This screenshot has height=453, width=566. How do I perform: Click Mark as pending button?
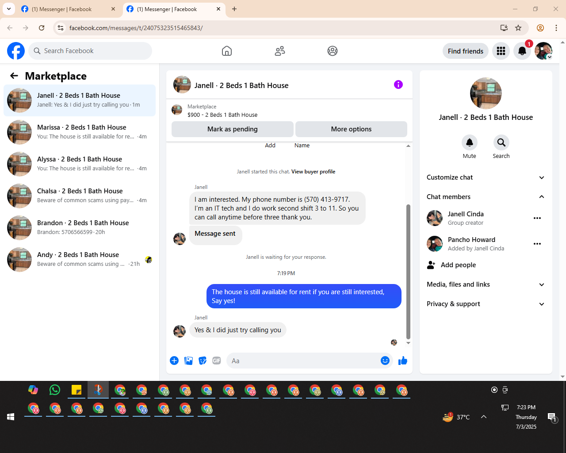click(233, 129)
